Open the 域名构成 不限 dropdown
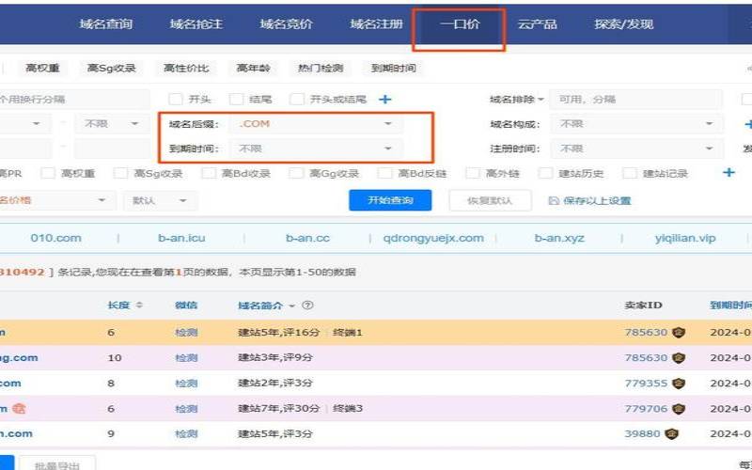Screen dimensions: 752x470 [x=636, y=124]
